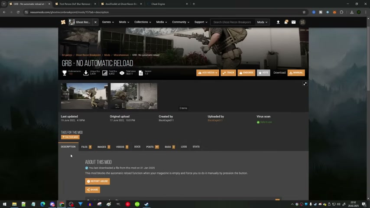Switch to the Docs tab
The image size is (370, 208).
[x=137, y=147]
